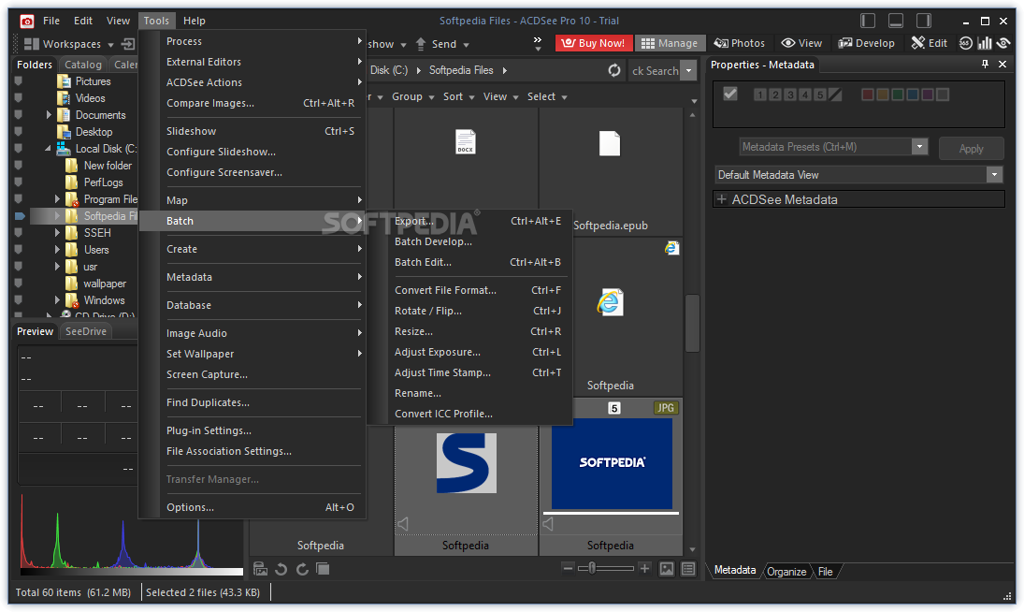Viewport: 1024px width, 612px height.
Task: Rotate right using clockwise arrow icon
Action: pos(302,569)
